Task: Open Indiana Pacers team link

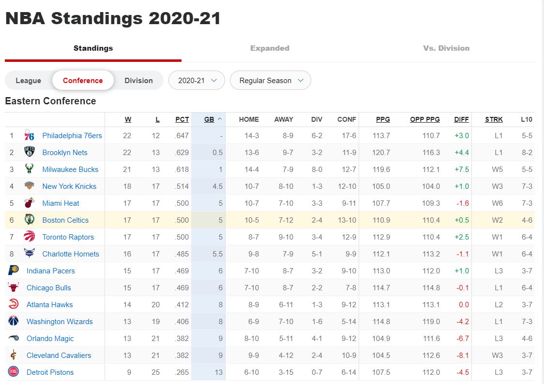Action: click(x=51, y=271)
